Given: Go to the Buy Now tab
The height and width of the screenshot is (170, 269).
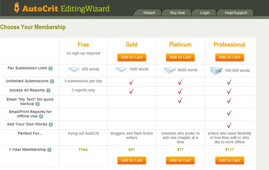Looking at the screenshot, I should pyautogui.click(x=177, y=13).
